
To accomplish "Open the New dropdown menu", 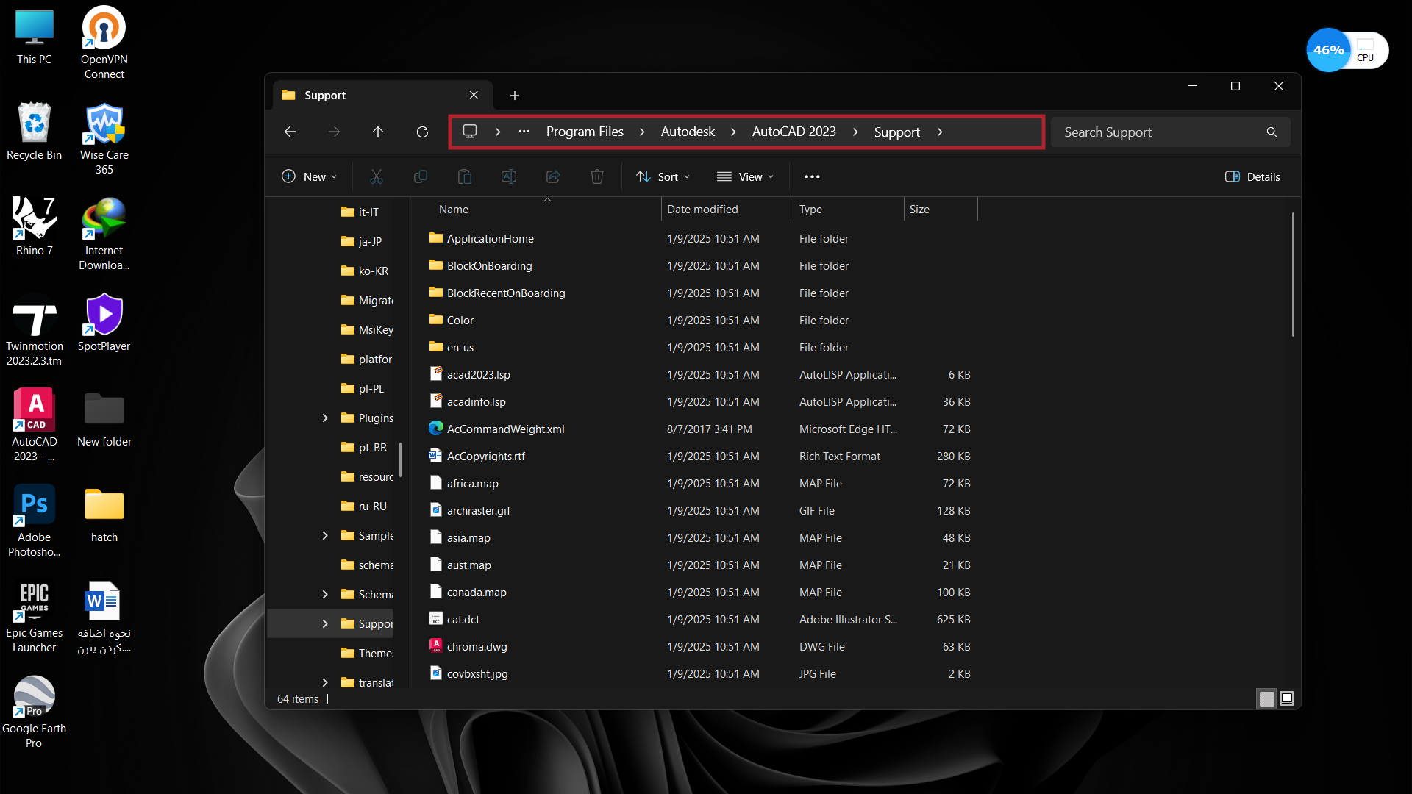I will point(310,176).
